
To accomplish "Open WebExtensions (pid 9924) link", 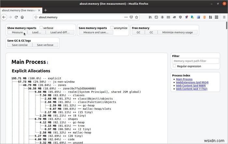I will [192, 82].
